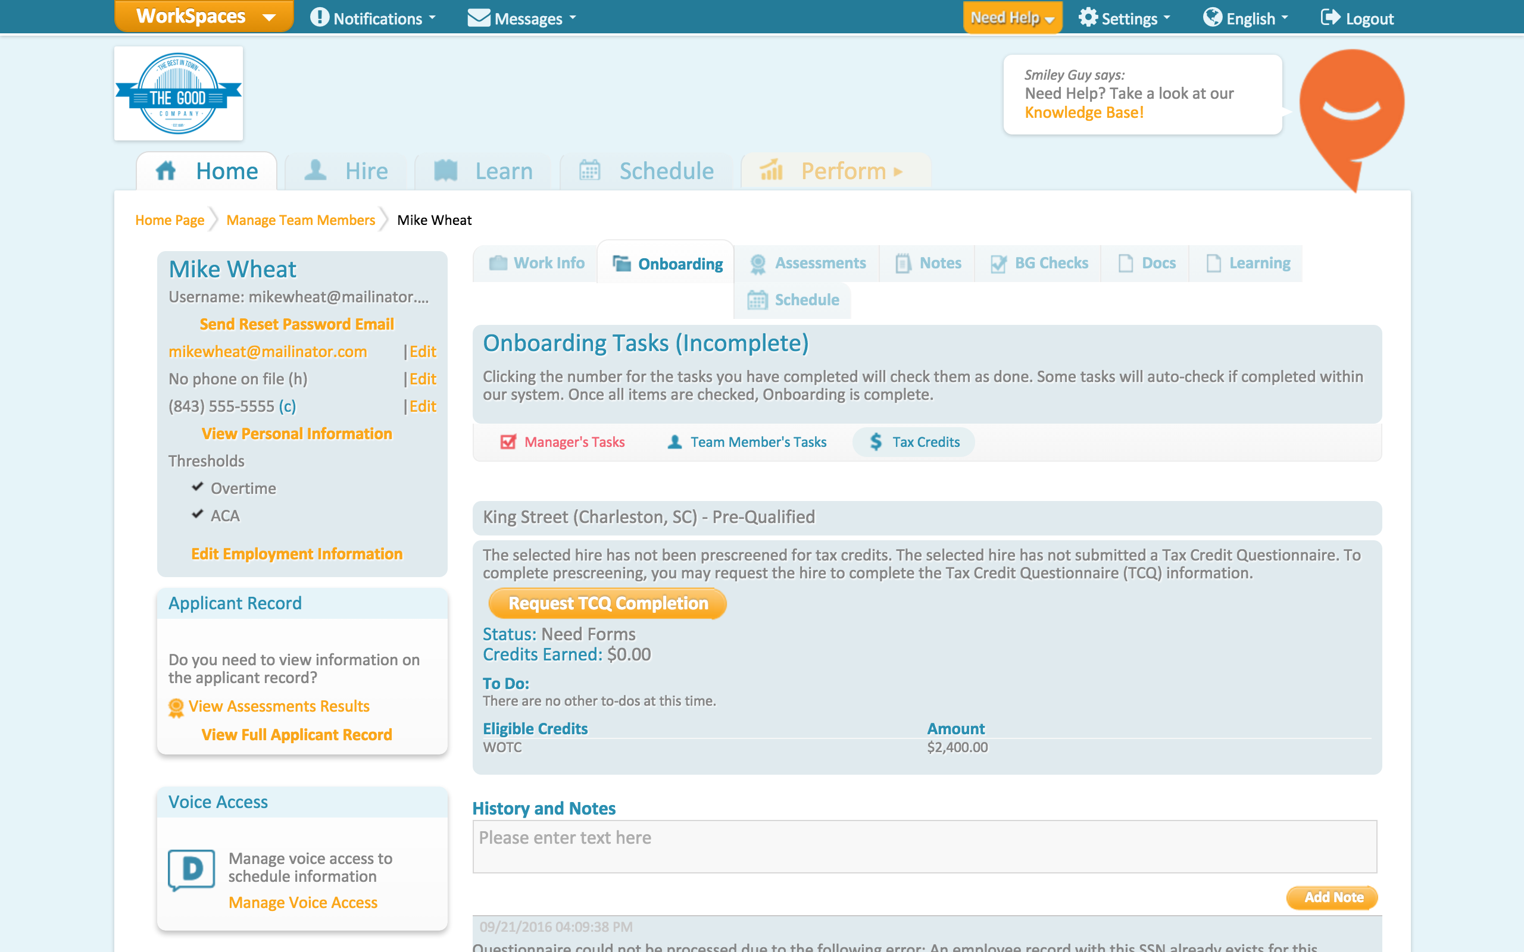Open the Settings dropdown menu

(1124, 18)
